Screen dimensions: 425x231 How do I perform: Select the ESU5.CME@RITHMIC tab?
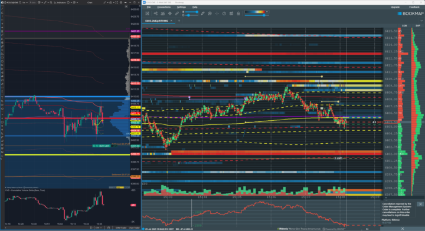coord(156,21)
